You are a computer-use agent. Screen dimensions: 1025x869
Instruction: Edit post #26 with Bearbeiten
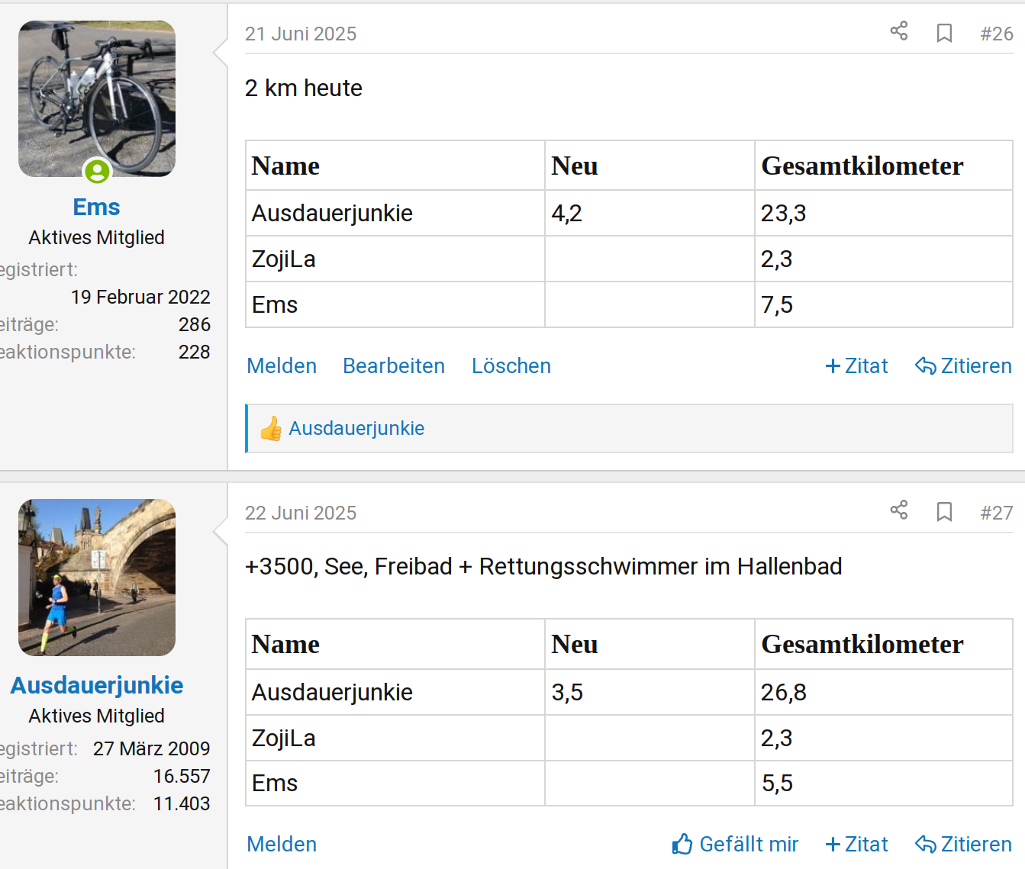(x=394, y=366)
